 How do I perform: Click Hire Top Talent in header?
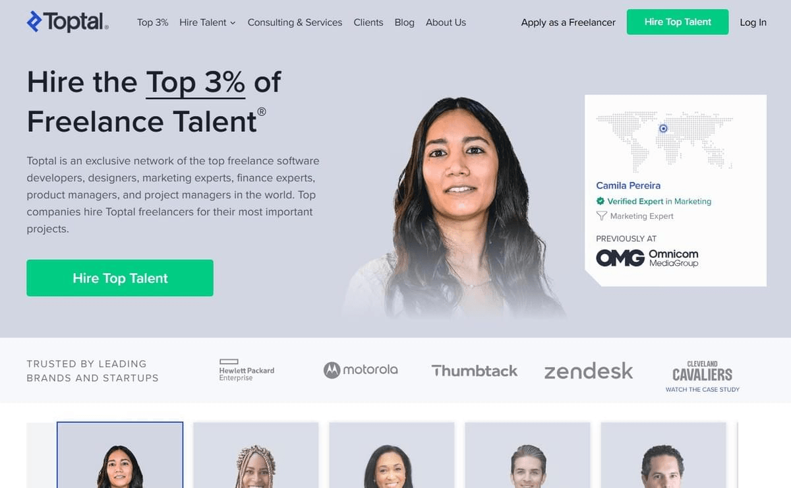tap(678, 22)
